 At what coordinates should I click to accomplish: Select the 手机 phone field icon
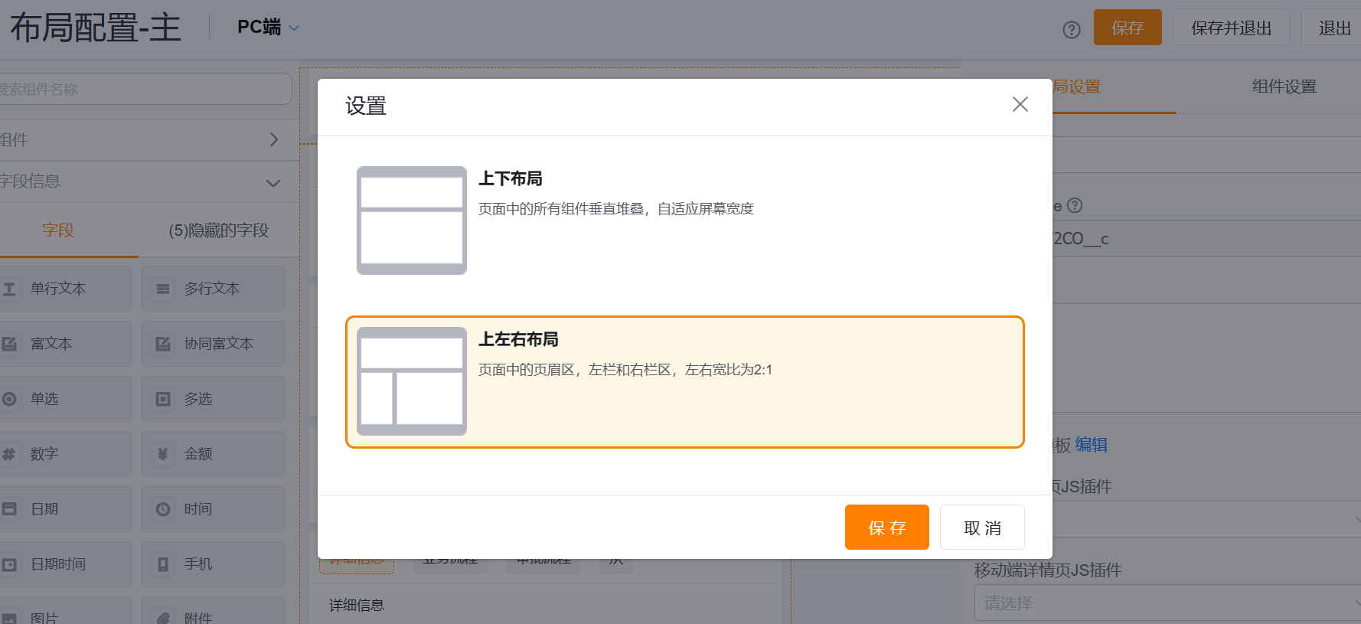(x=163, y=564)
